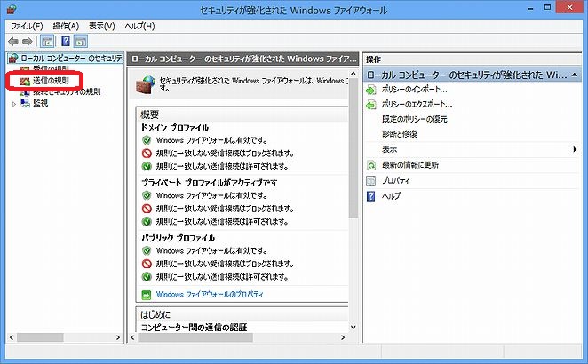Click the tree pane horizontal scroll right arrow
Image resolution: width=588 pixels, height=364 pixels.
(118, 337)
